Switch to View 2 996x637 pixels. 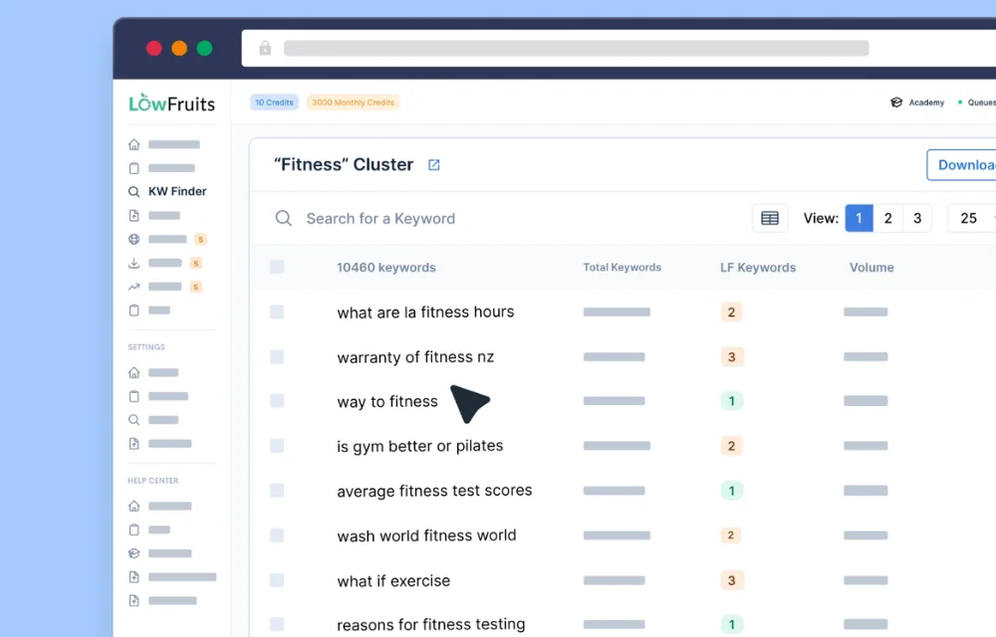click(x=887, y=218)
